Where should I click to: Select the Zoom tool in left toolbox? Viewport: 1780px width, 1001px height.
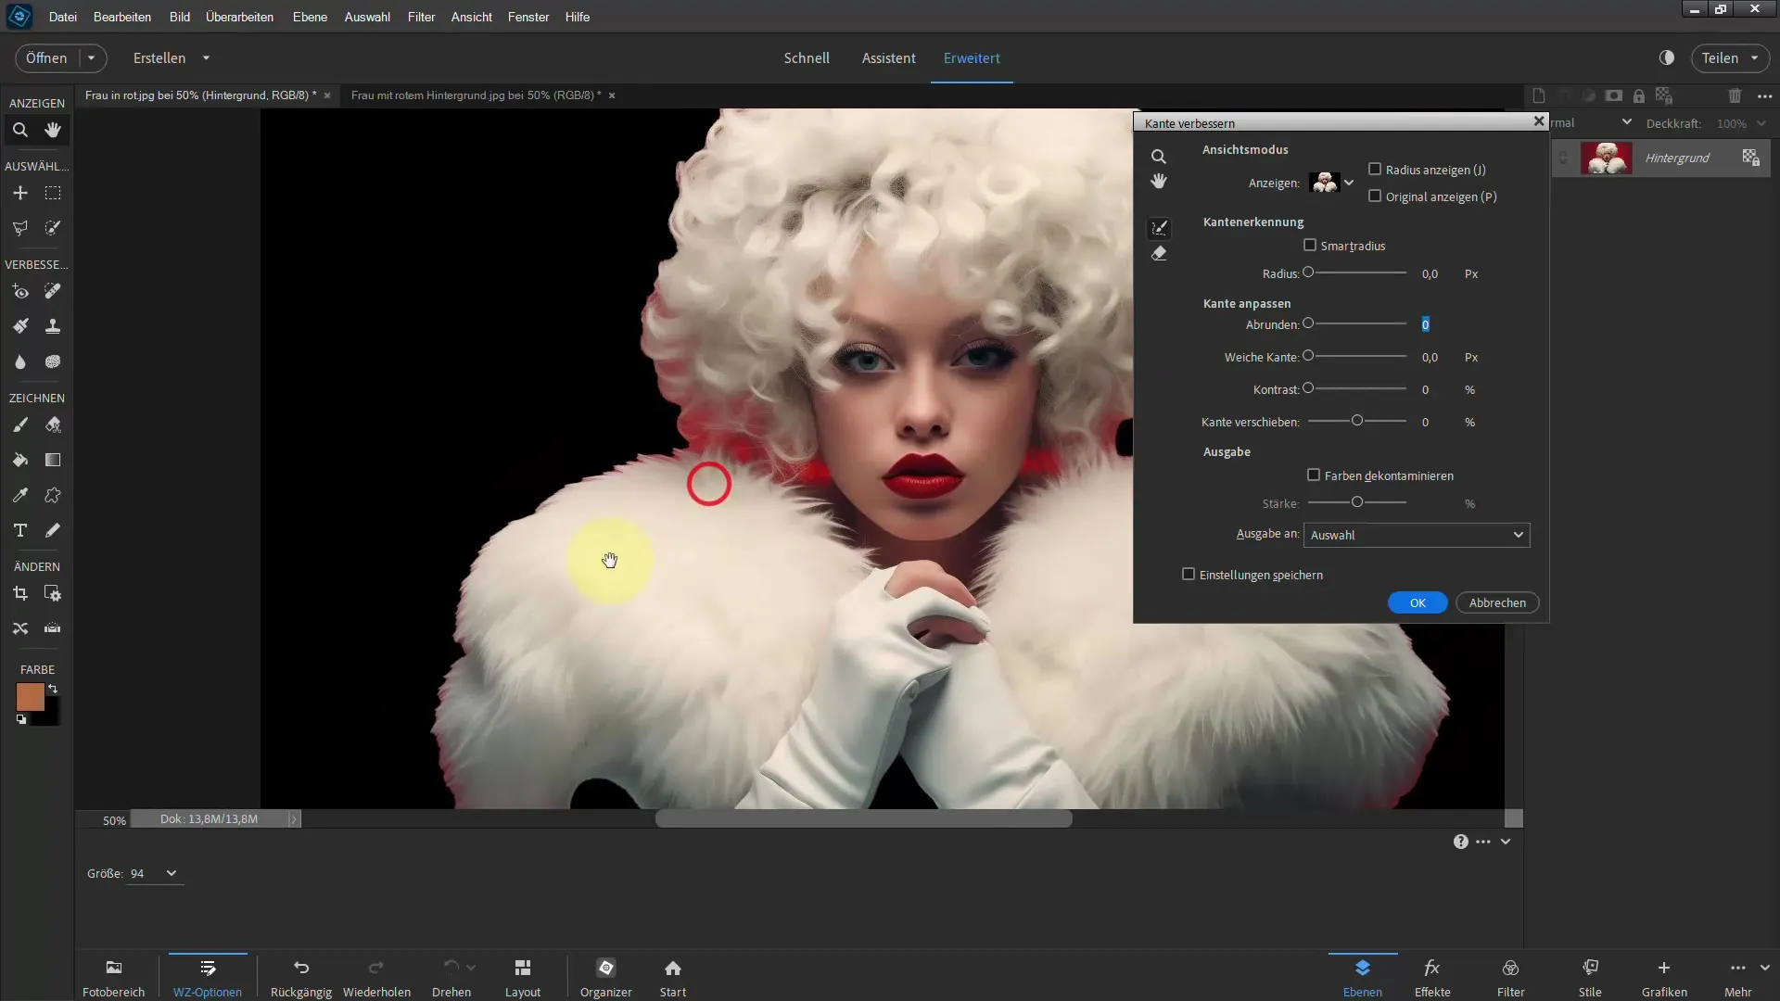[x=20, y=131]
